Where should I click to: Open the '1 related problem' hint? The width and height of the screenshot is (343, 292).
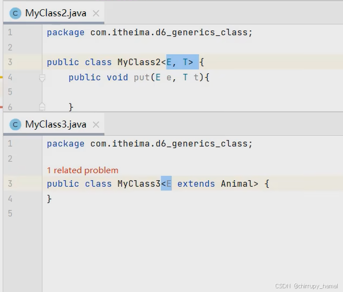coord(83,170)
